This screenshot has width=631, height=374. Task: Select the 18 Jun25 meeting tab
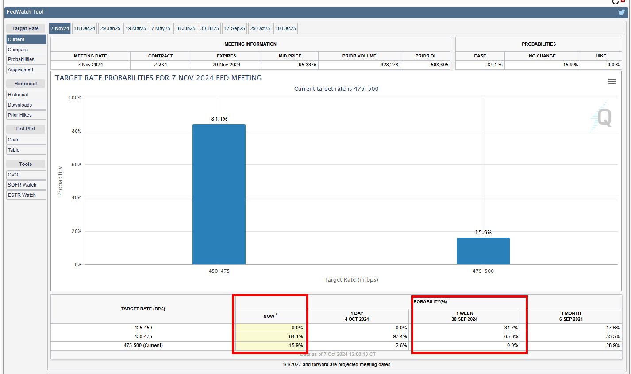click(185, 28)
